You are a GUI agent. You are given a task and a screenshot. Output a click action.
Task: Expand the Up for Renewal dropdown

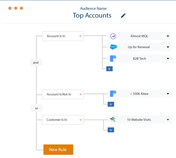pyautogui.click(x=168, y=47)
